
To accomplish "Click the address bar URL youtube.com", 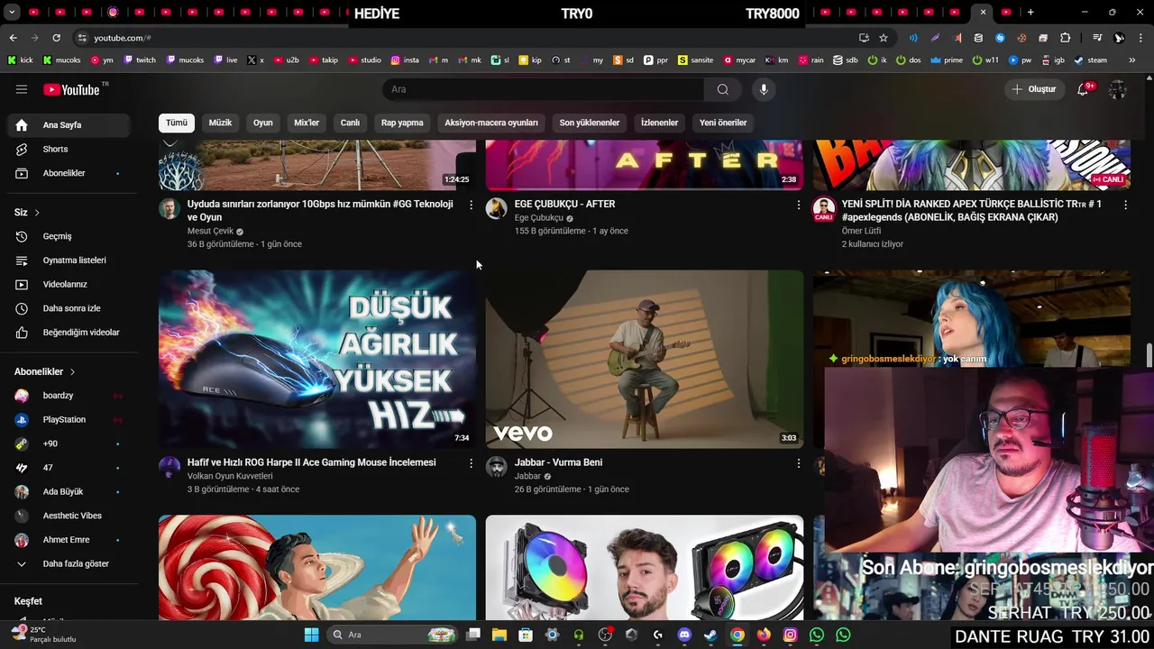I will coord(122,38).
